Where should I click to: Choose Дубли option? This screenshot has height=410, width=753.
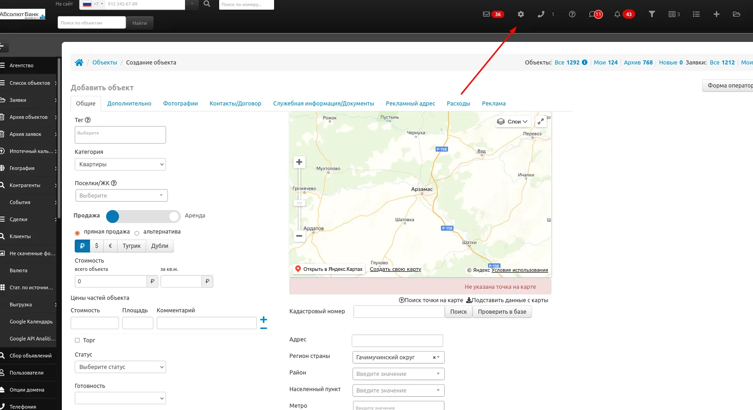(160, 246)
